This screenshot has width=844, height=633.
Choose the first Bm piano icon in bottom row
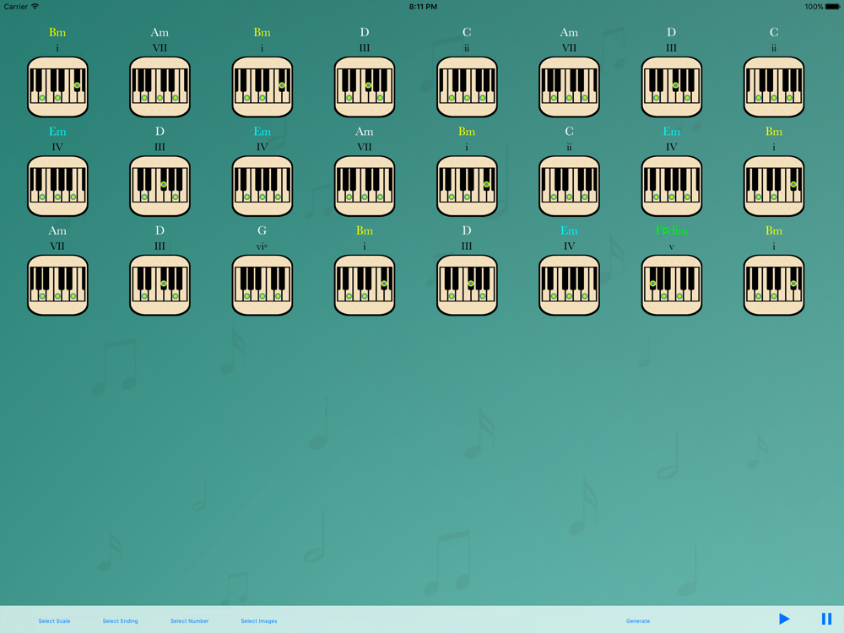pos(365,284)
